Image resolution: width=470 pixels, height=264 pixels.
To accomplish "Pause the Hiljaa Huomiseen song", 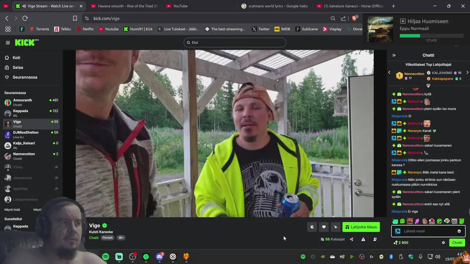I will click(402, 21).
